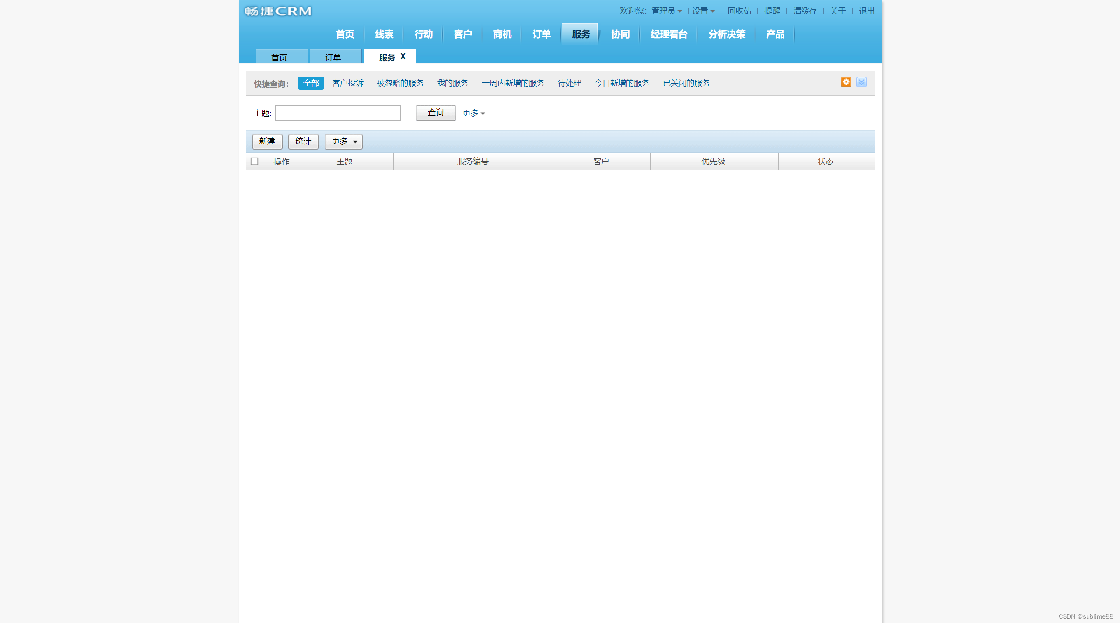1120x623 pixels.
Task: Open the 行动 navigation menu
Action: click(x=423, y=34)
